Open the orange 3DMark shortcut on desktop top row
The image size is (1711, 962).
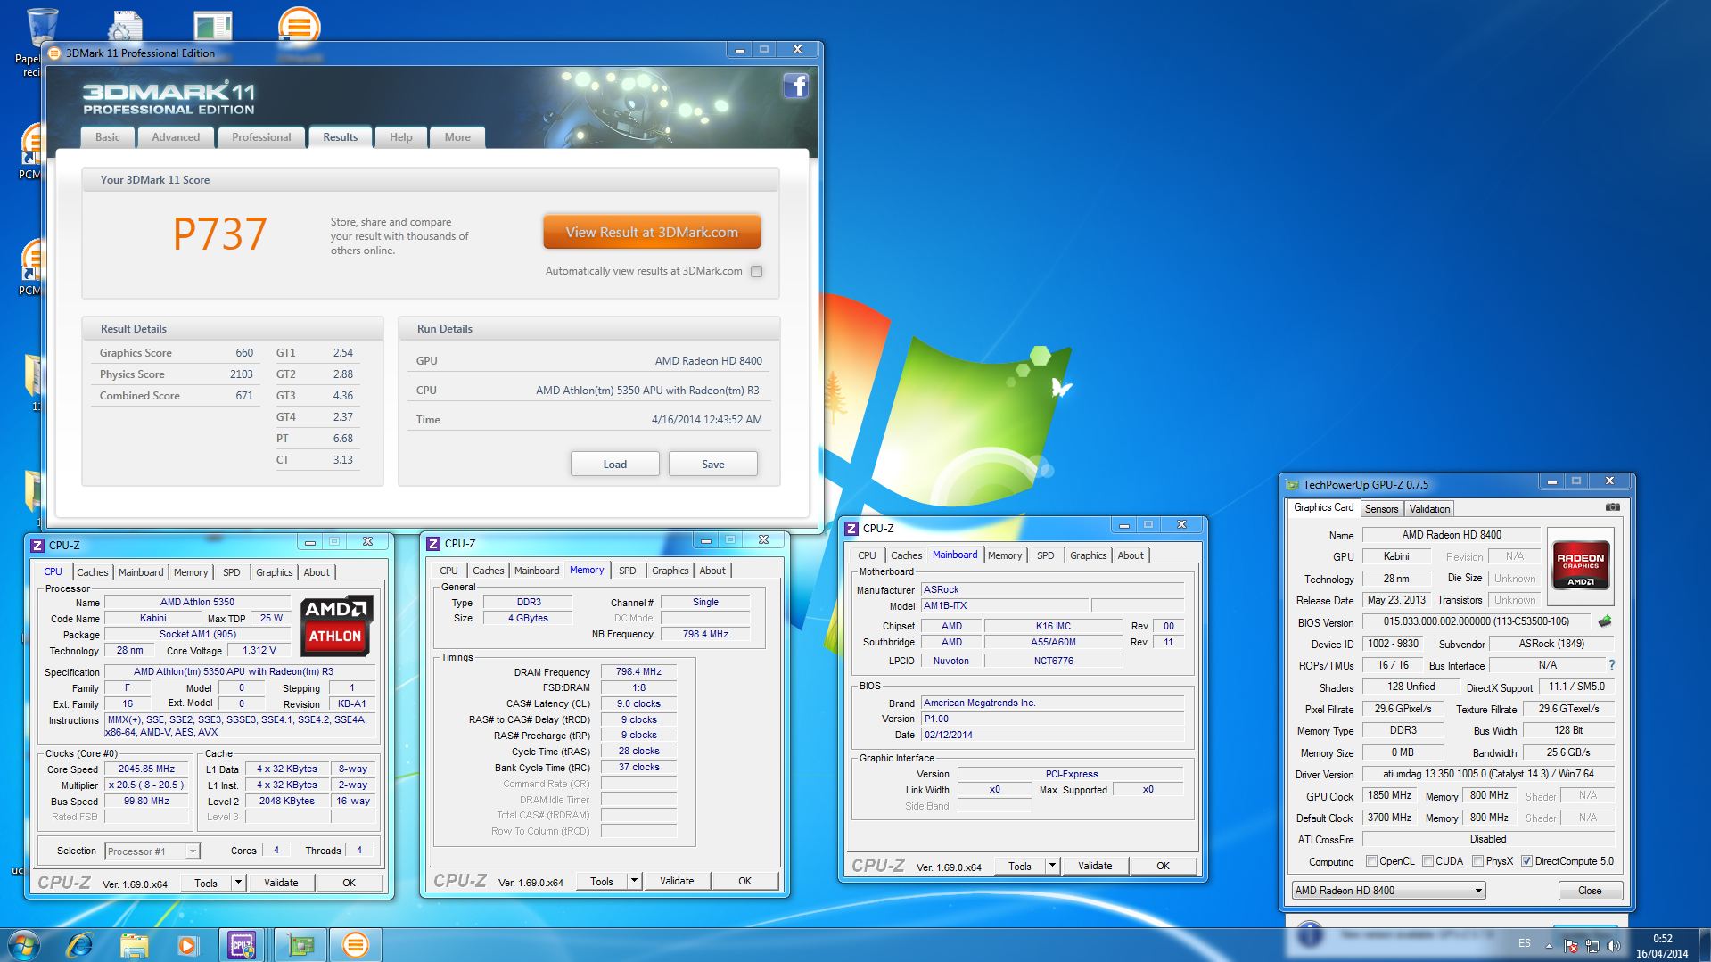[x=299, y=29]
